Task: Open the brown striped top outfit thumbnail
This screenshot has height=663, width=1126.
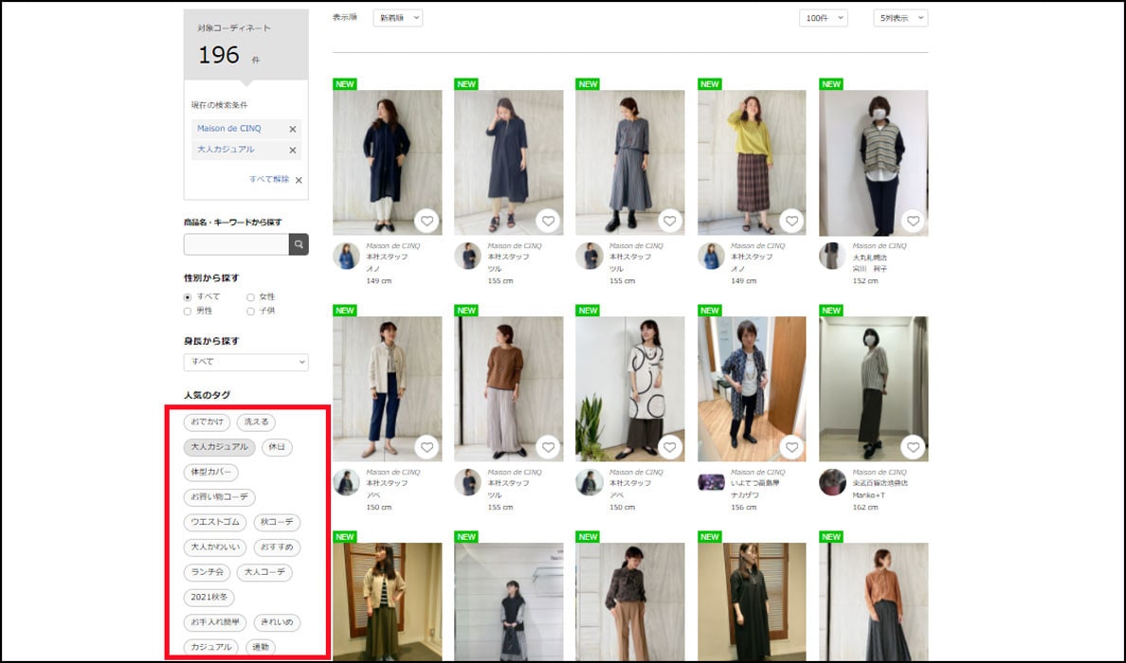Action: 508,388
